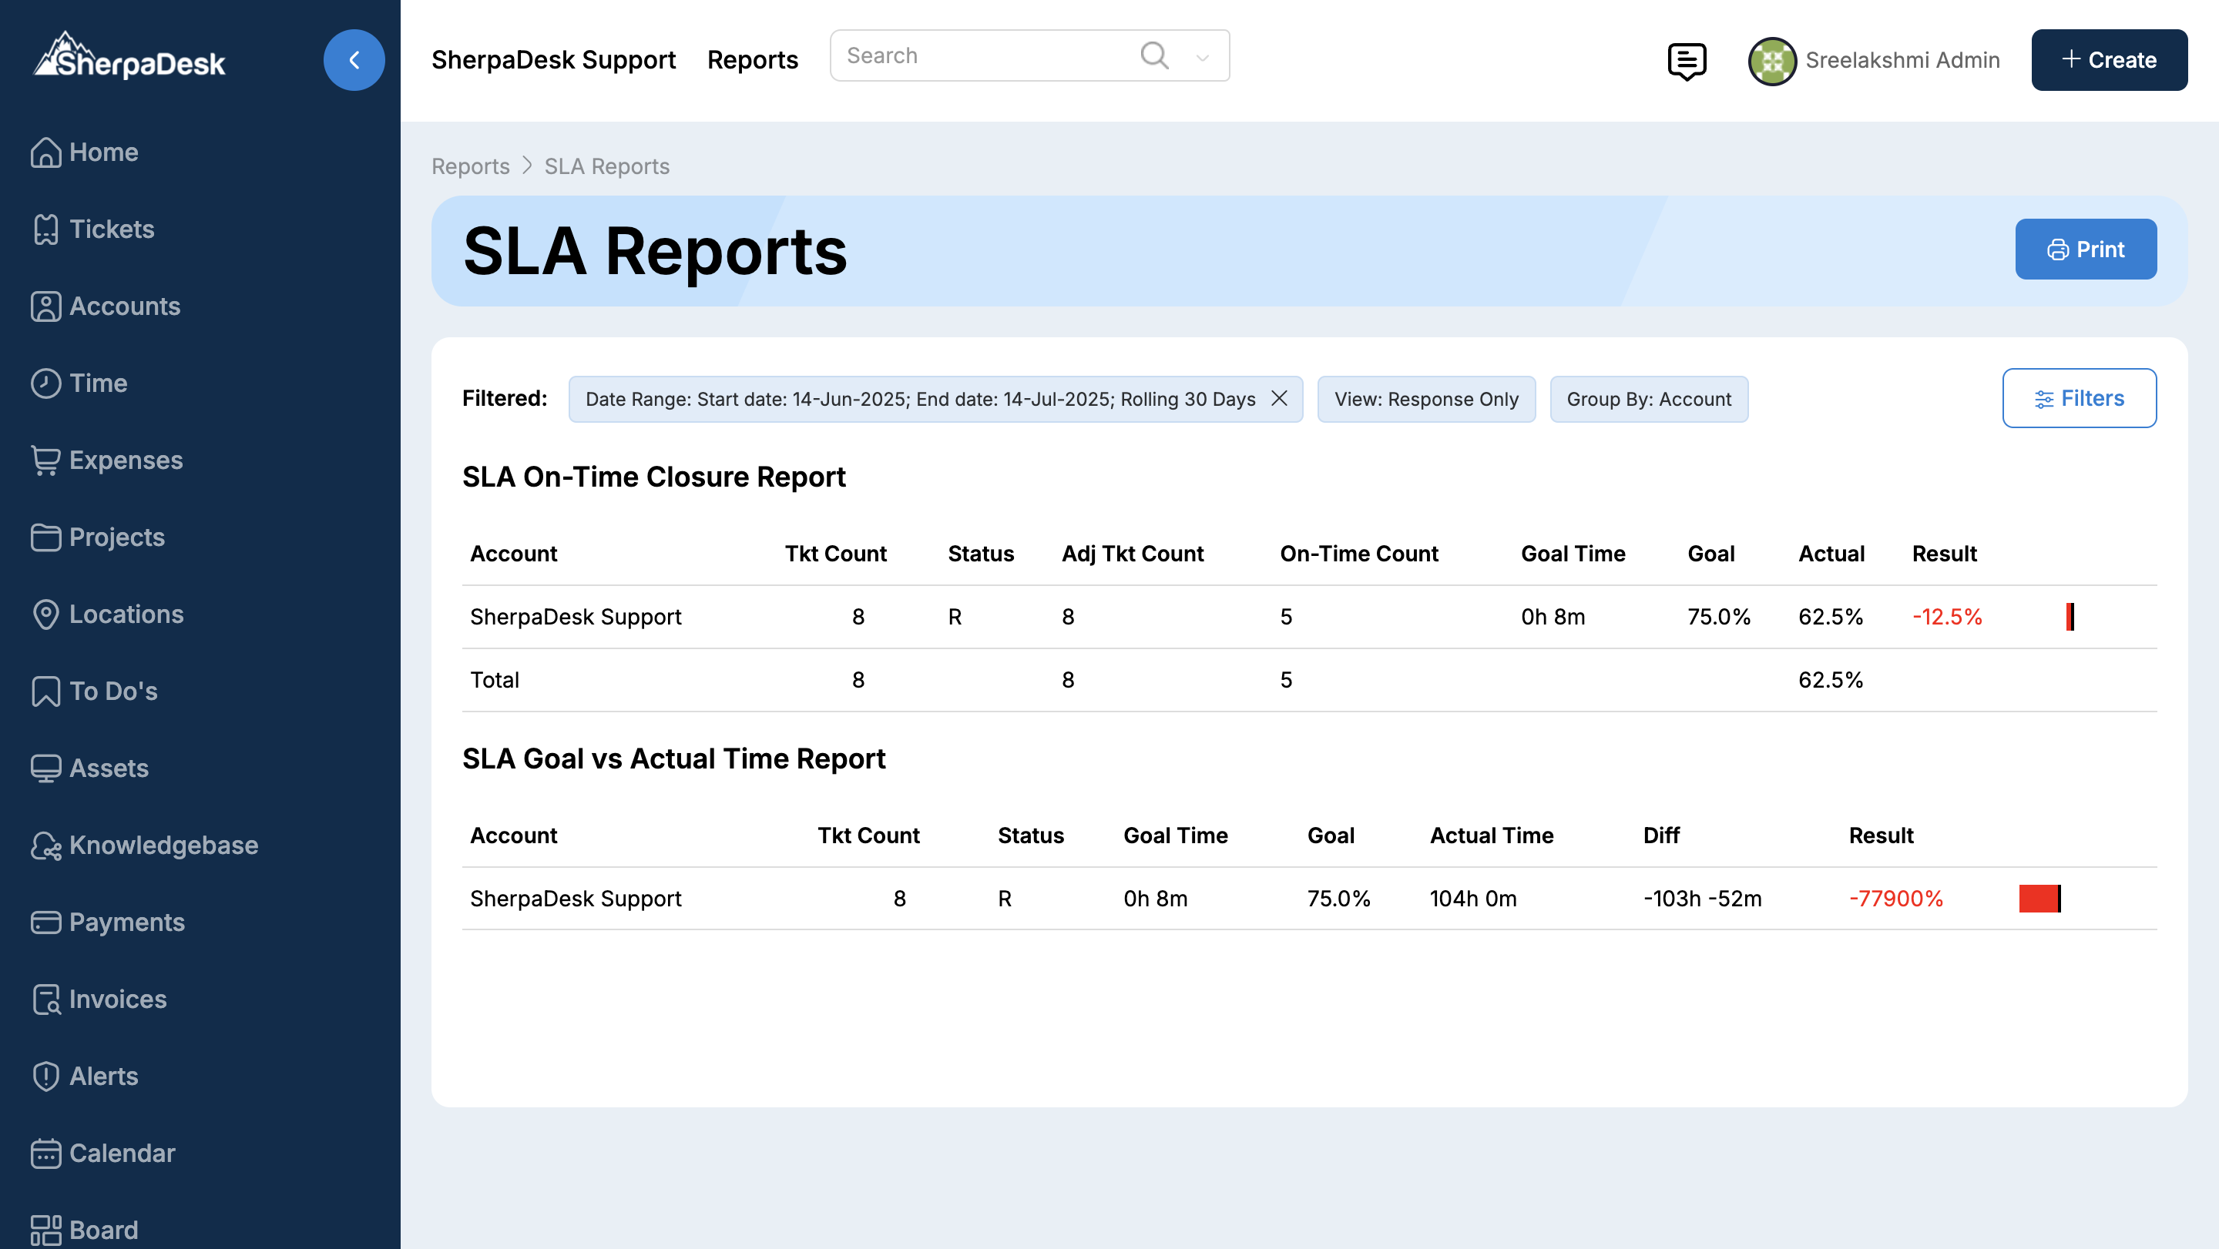Click the Knowledgebase sidebar icon

(x=45, y=846)
